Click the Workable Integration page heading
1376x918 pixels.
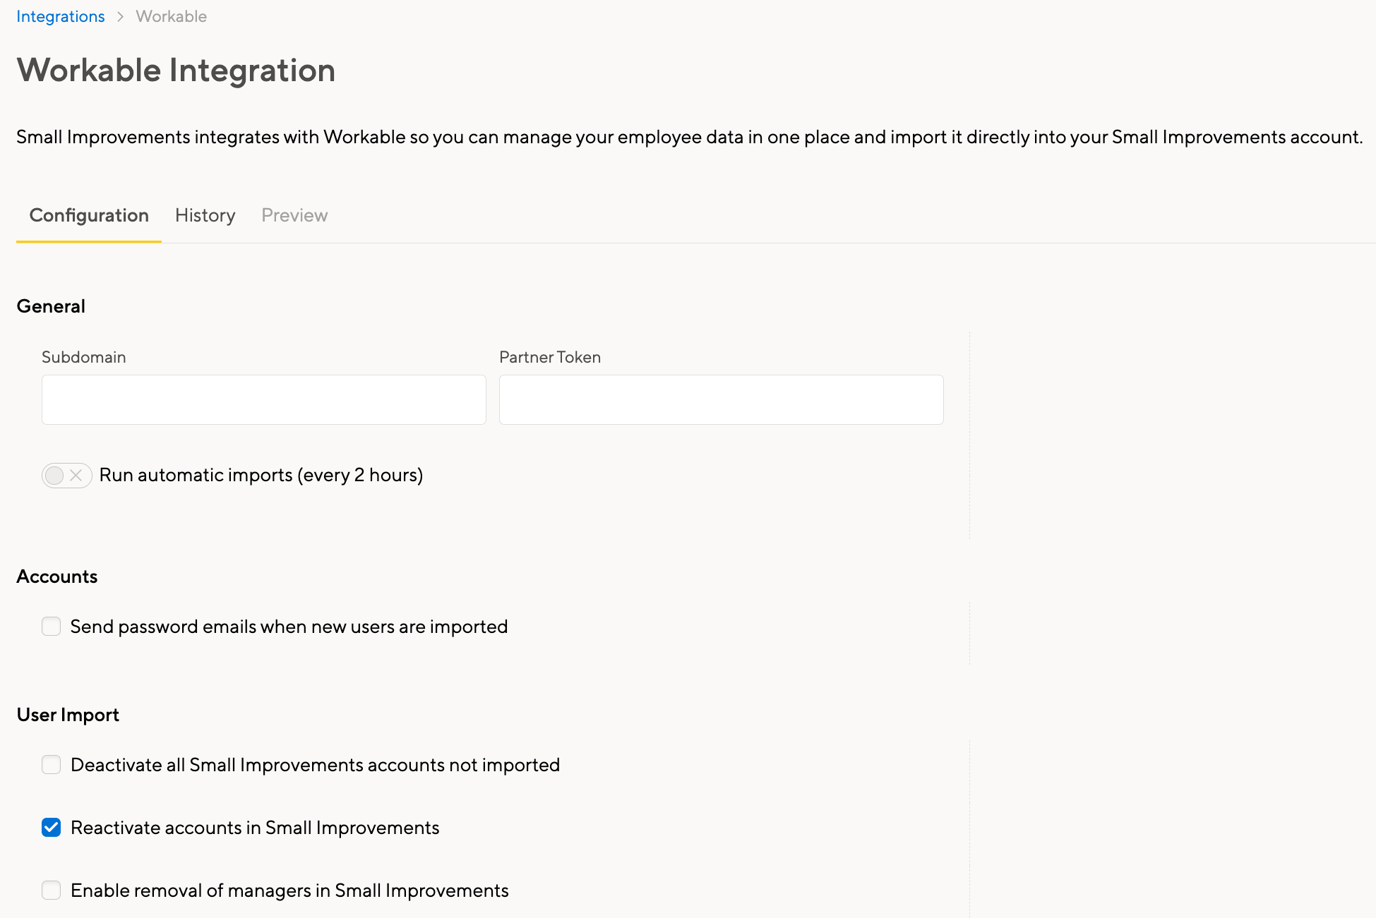(176, 71)
